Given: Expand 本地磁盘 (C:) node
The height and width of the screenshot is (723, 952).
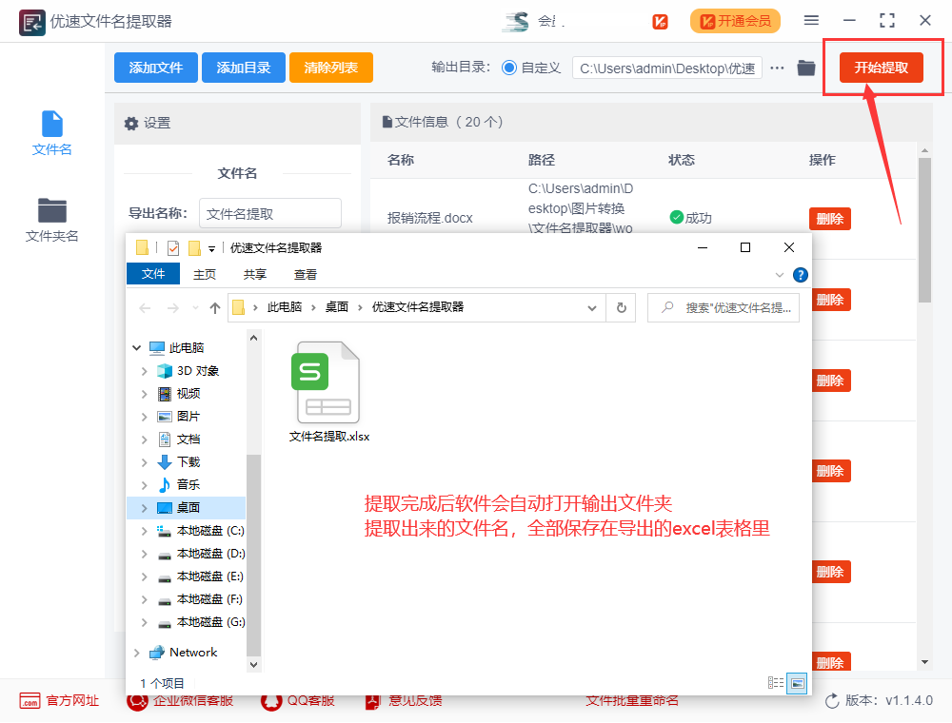Looking at the screenshot, I should [x=145, y=532].
